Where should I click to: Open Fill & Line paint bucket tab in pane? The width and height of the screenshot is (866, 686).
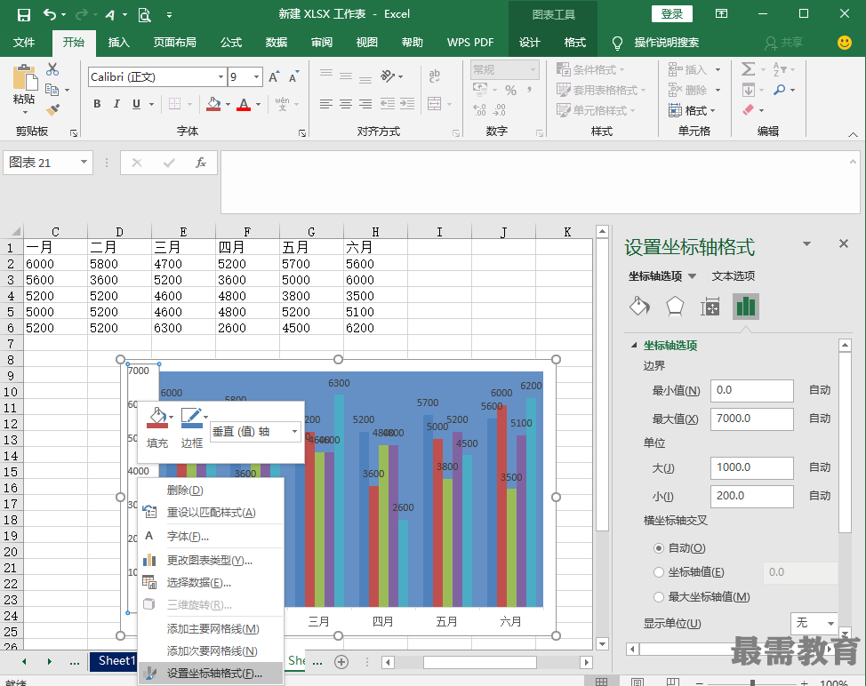point(639,307)
